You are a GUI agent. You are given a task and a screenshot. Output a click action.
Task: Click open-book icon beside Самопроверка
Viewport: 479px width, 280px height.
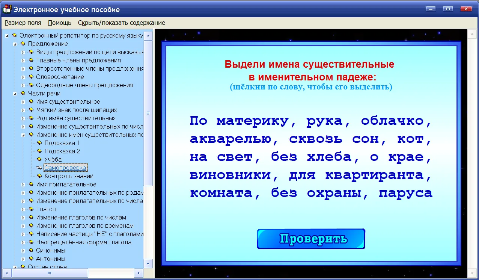pos(39,168)
